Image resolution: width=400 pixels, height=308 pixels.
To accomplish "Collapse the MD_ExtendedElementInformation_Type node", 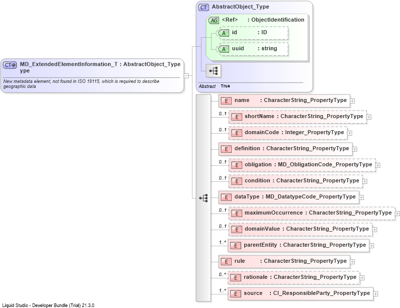I will tap(186, 76).
